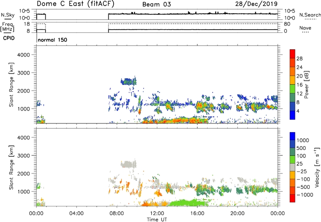The image size is (321, 222).
Task: Select the 08:00 time axis label
Action: coord(117,214)
